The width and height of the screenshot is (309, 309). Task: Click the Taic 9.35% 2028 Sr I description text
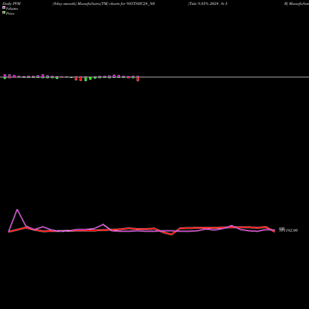[208, 4]
